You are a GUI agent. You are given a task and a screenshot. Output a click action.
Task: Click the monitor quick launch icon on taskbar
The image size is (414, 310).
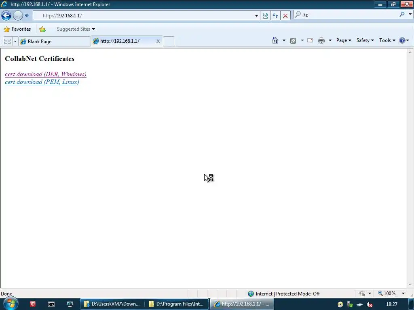tap(70, 304)
